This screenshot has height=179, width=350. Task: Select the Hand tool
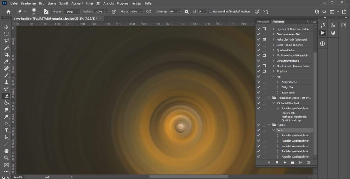coord(6,151)
